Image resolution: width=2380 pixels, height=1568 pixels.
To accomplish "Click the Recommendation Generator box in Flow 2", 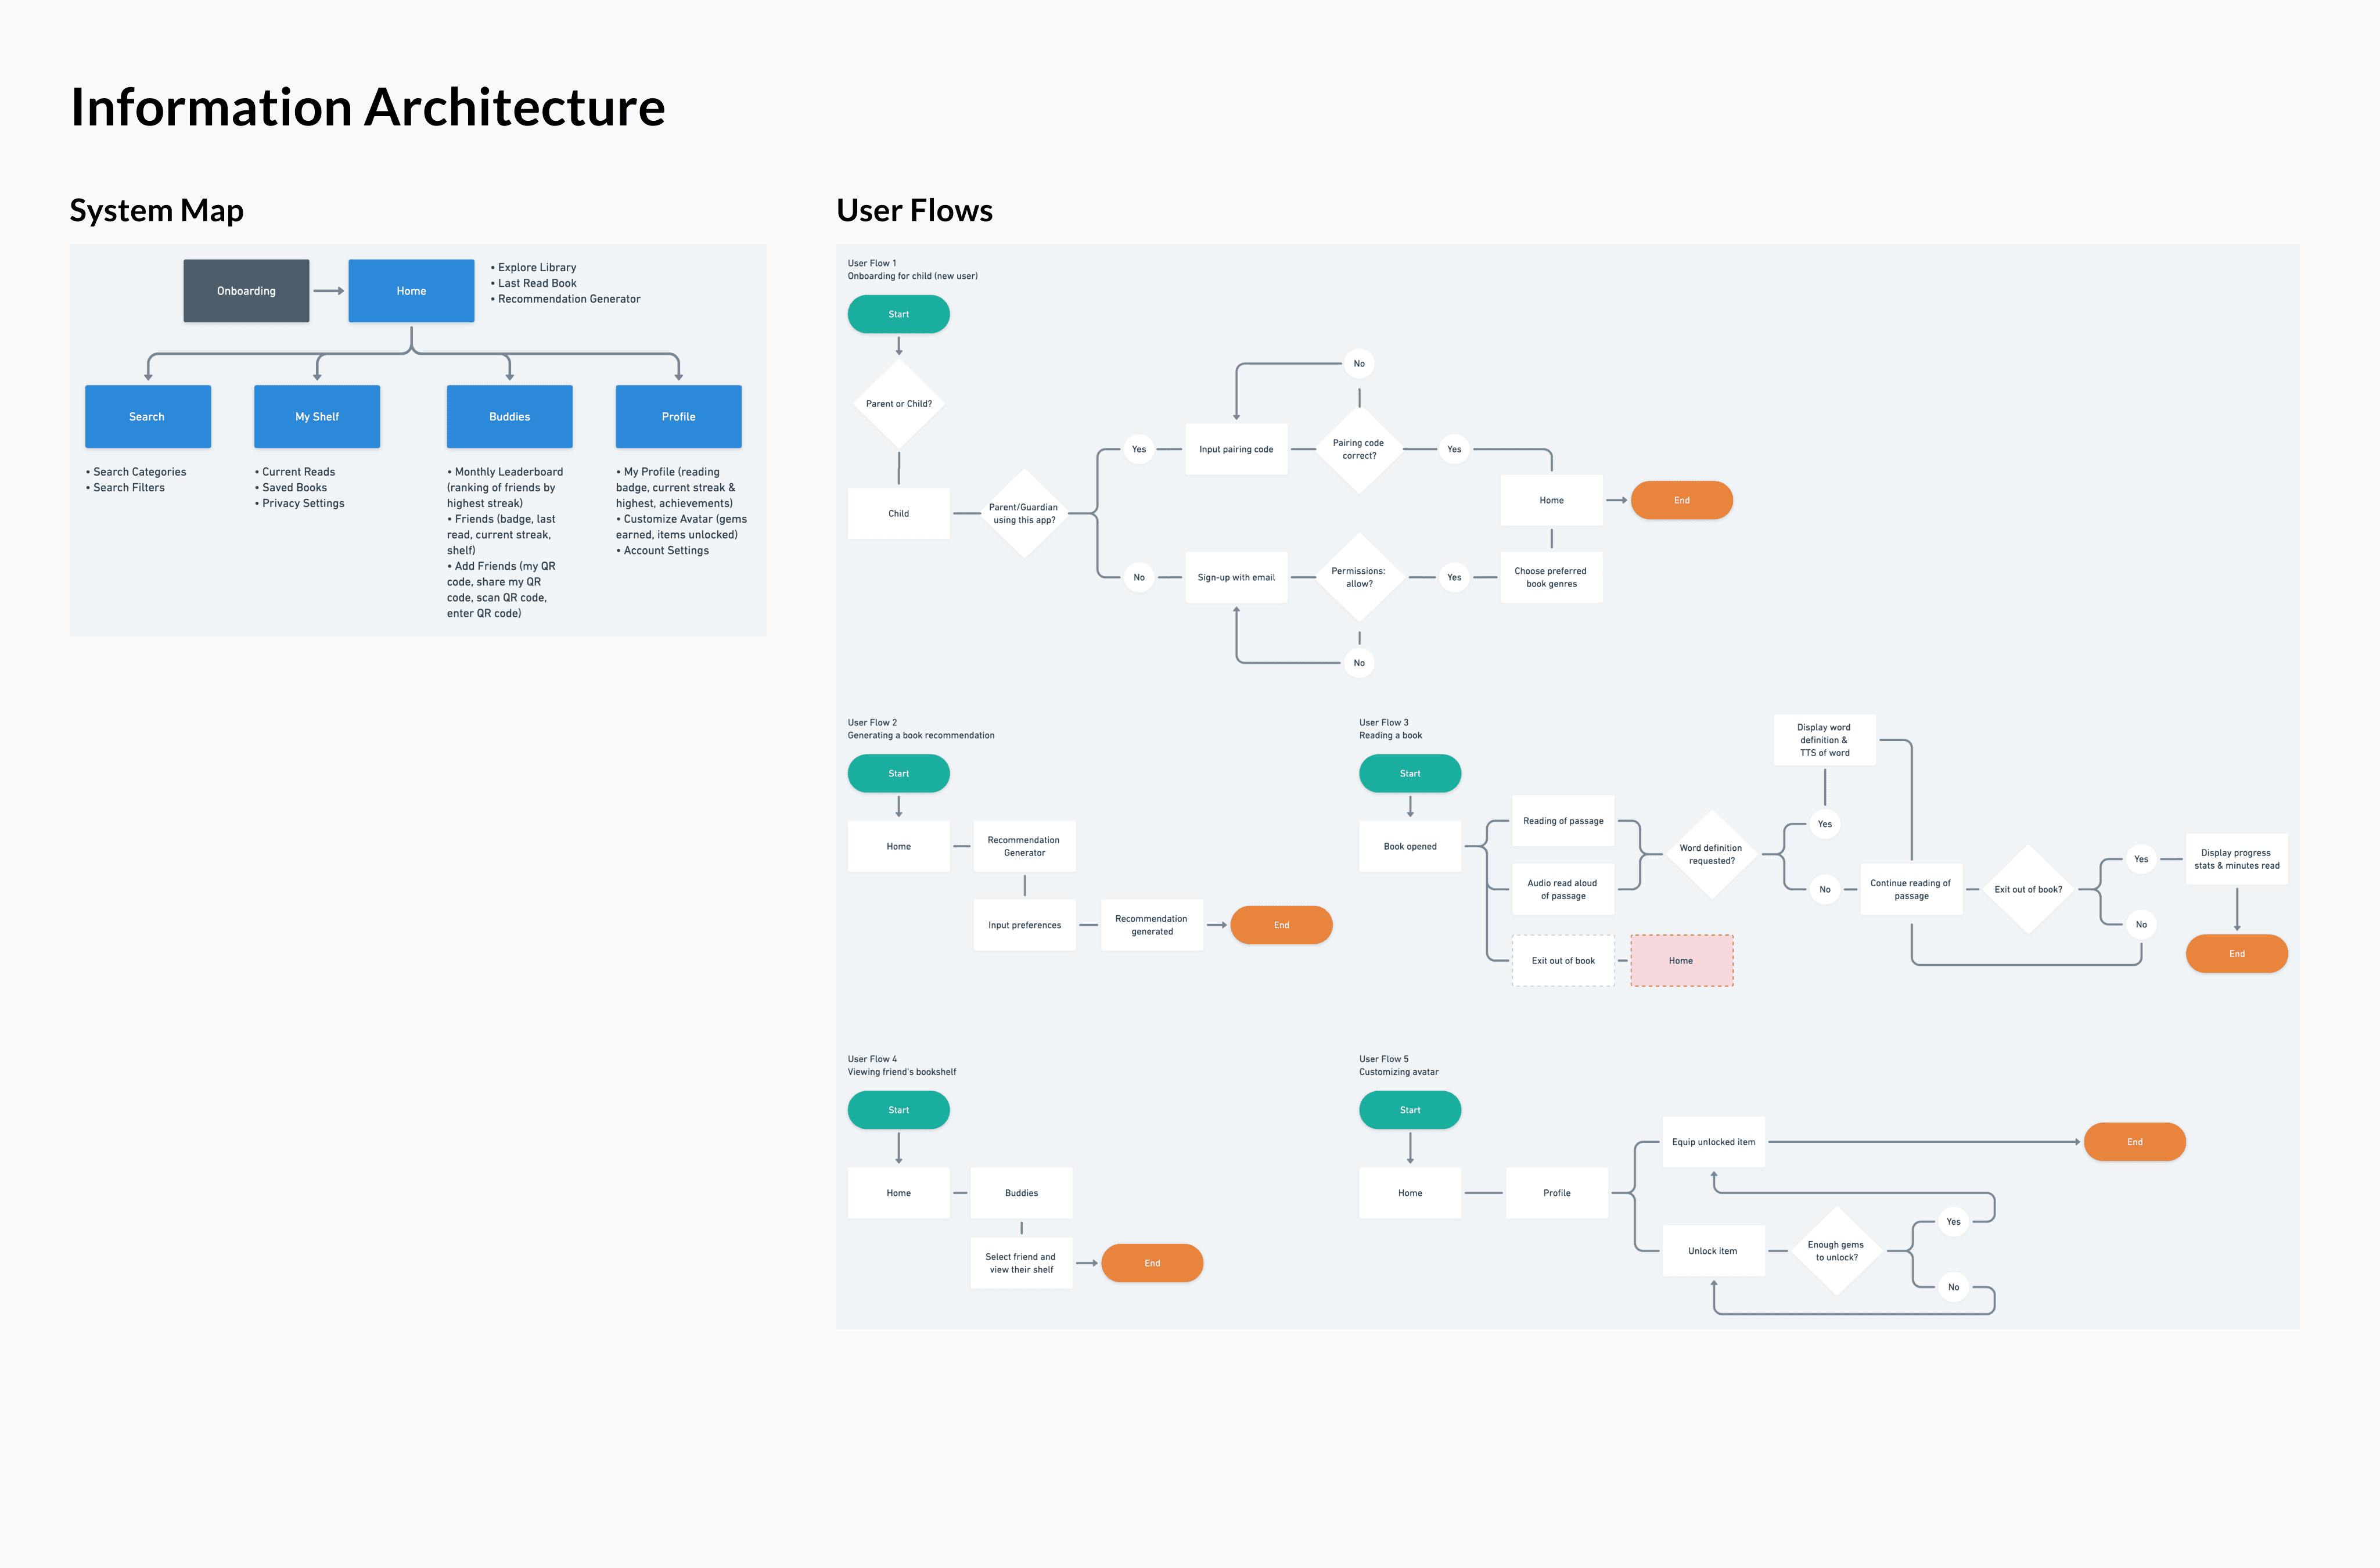I will click(1024, 846).
